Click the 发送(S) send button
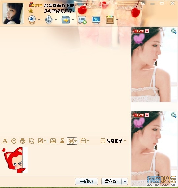The height and width of the screenshot is (188, 178). tap(111, 181)
